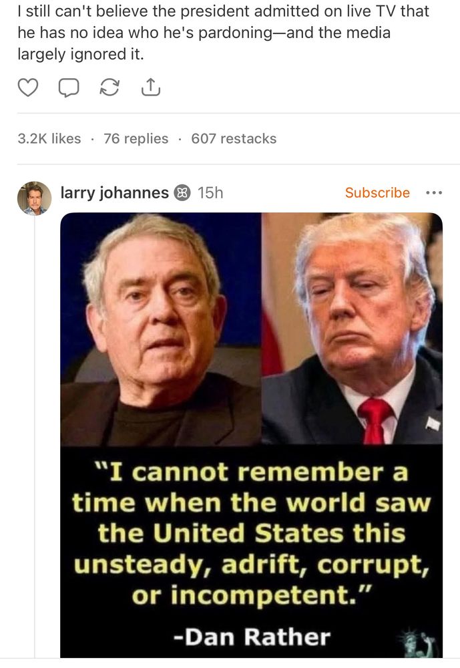Open the three-dot more options menu
Screen dimensions: 460x668
click(x=434, y=192)
